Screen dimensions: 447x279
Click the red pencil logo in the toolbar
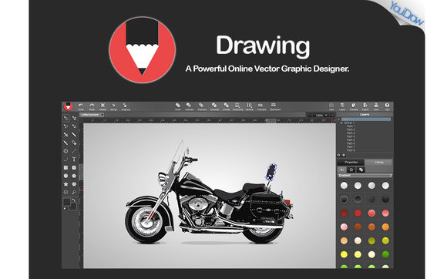[x=68, y=106]
